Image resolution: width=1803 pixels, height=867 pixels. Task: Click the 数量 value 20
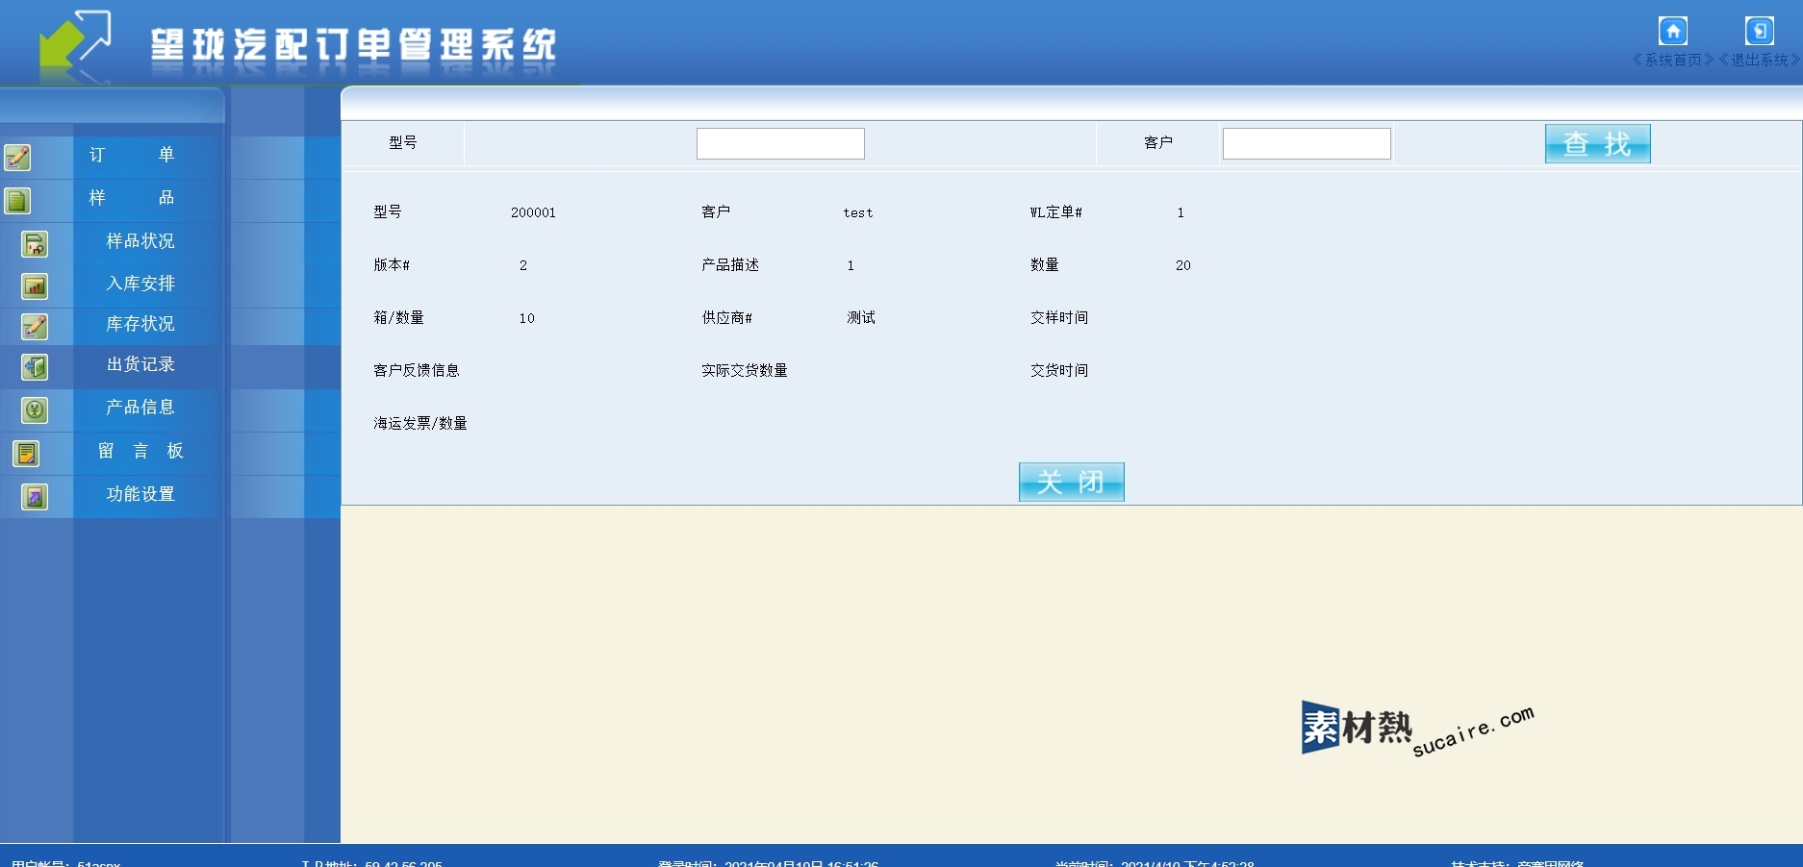[1182, 265]
